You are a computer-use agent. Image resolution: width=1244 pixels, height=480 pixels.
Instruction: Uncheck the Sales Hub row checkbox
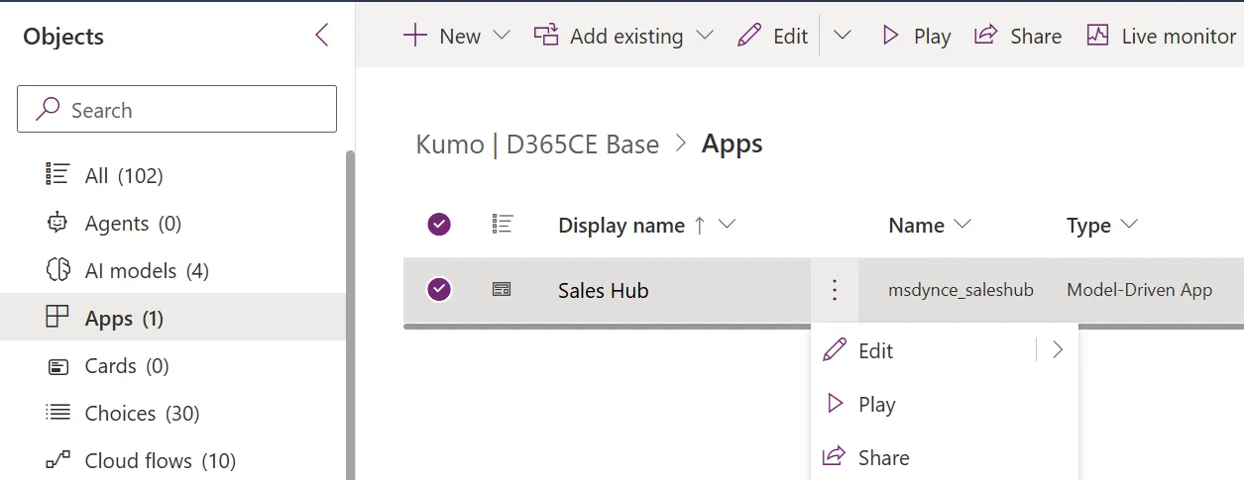pos(439,290)
